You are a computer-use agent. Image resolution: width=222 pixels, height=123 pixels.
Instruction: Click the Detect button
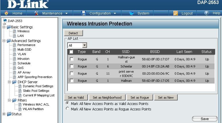pyautogui.click(x=73, y=33)
